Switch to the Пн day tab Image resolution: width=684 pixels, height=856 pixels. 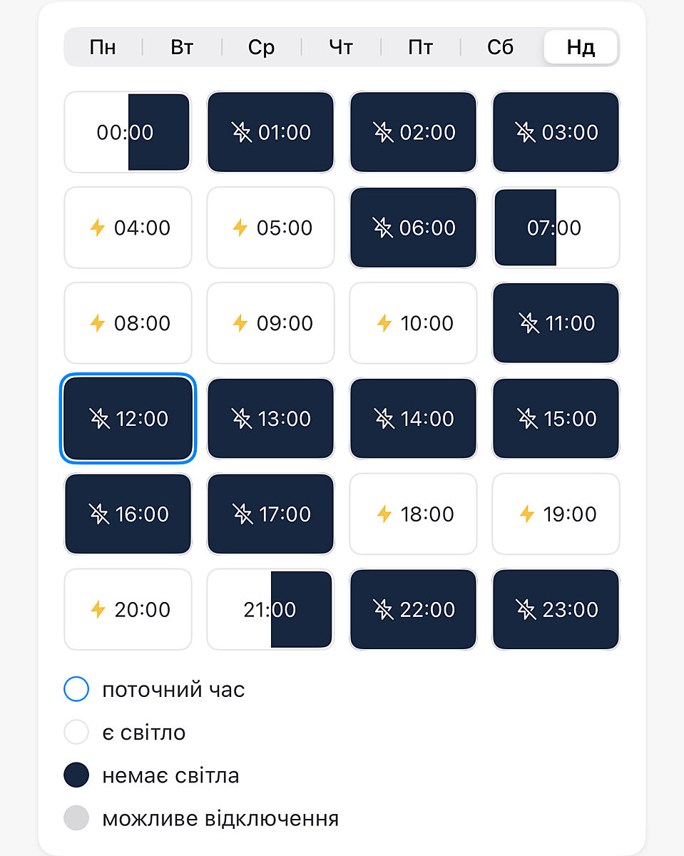coord(103,48)
